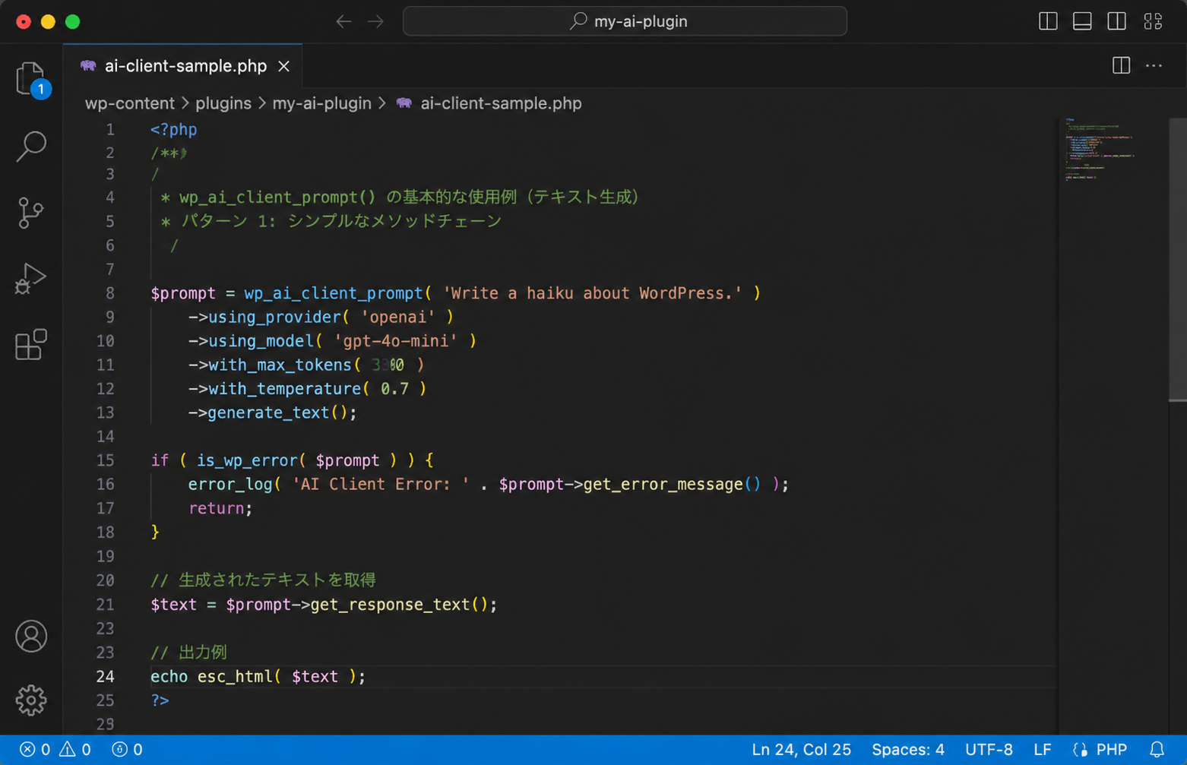Change indentation via Spaces: 4
The height and width of the screenshot is (765, 1187).
[x=908, y=749]
